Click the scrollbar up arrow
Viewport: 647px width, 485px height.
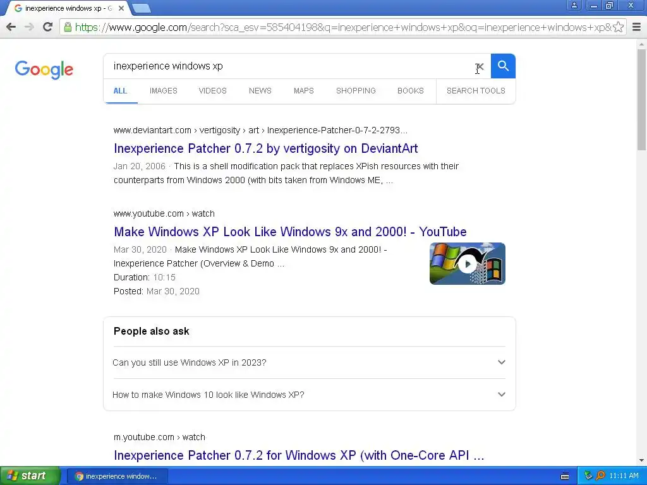(x=642, y=44)
